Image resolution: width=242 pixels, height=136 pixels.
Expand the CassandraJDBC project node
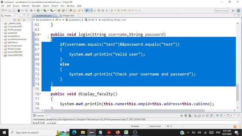tap(3, 26)
